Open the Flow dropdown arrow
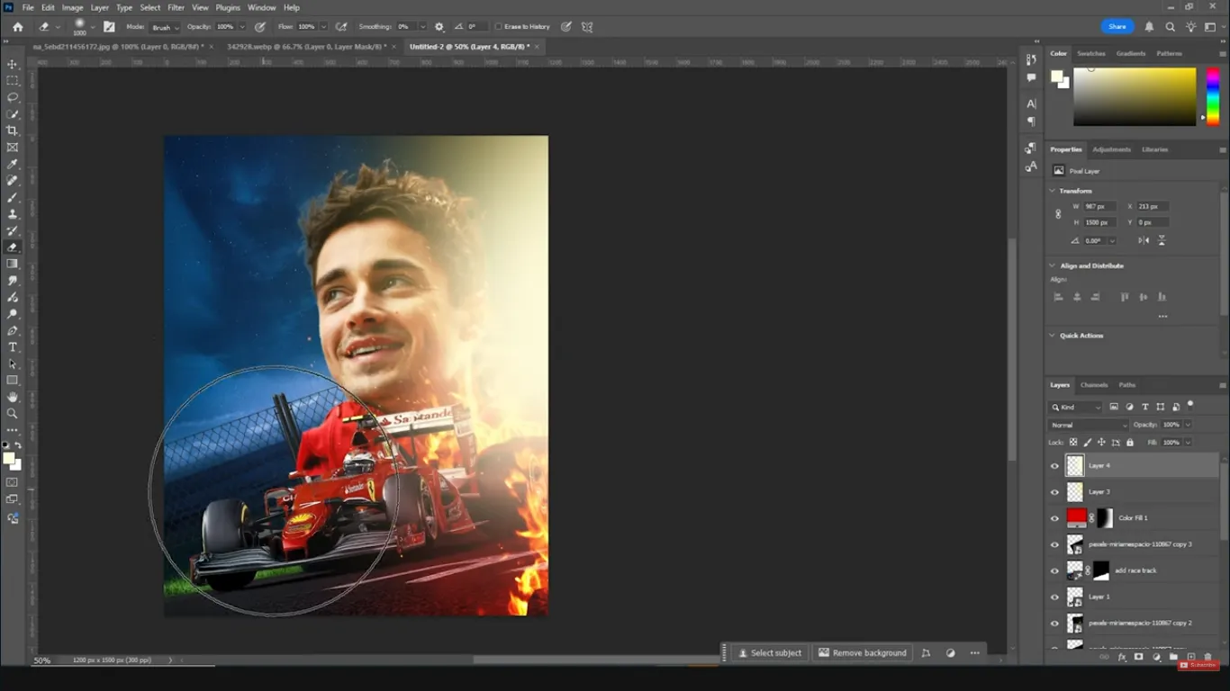Screen dimensions: 1230x691 point(323,27)
